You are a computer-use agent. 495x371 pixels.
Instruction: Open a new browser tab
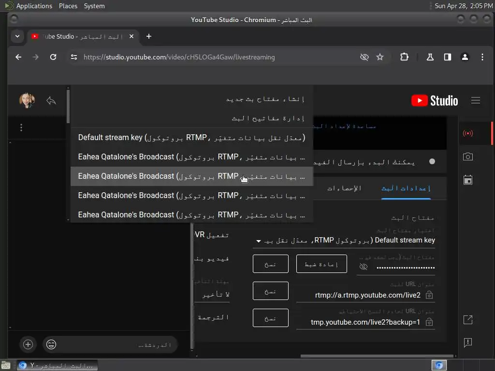149,36
